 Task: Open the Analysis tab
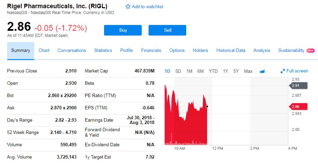(x=262, y=51)
